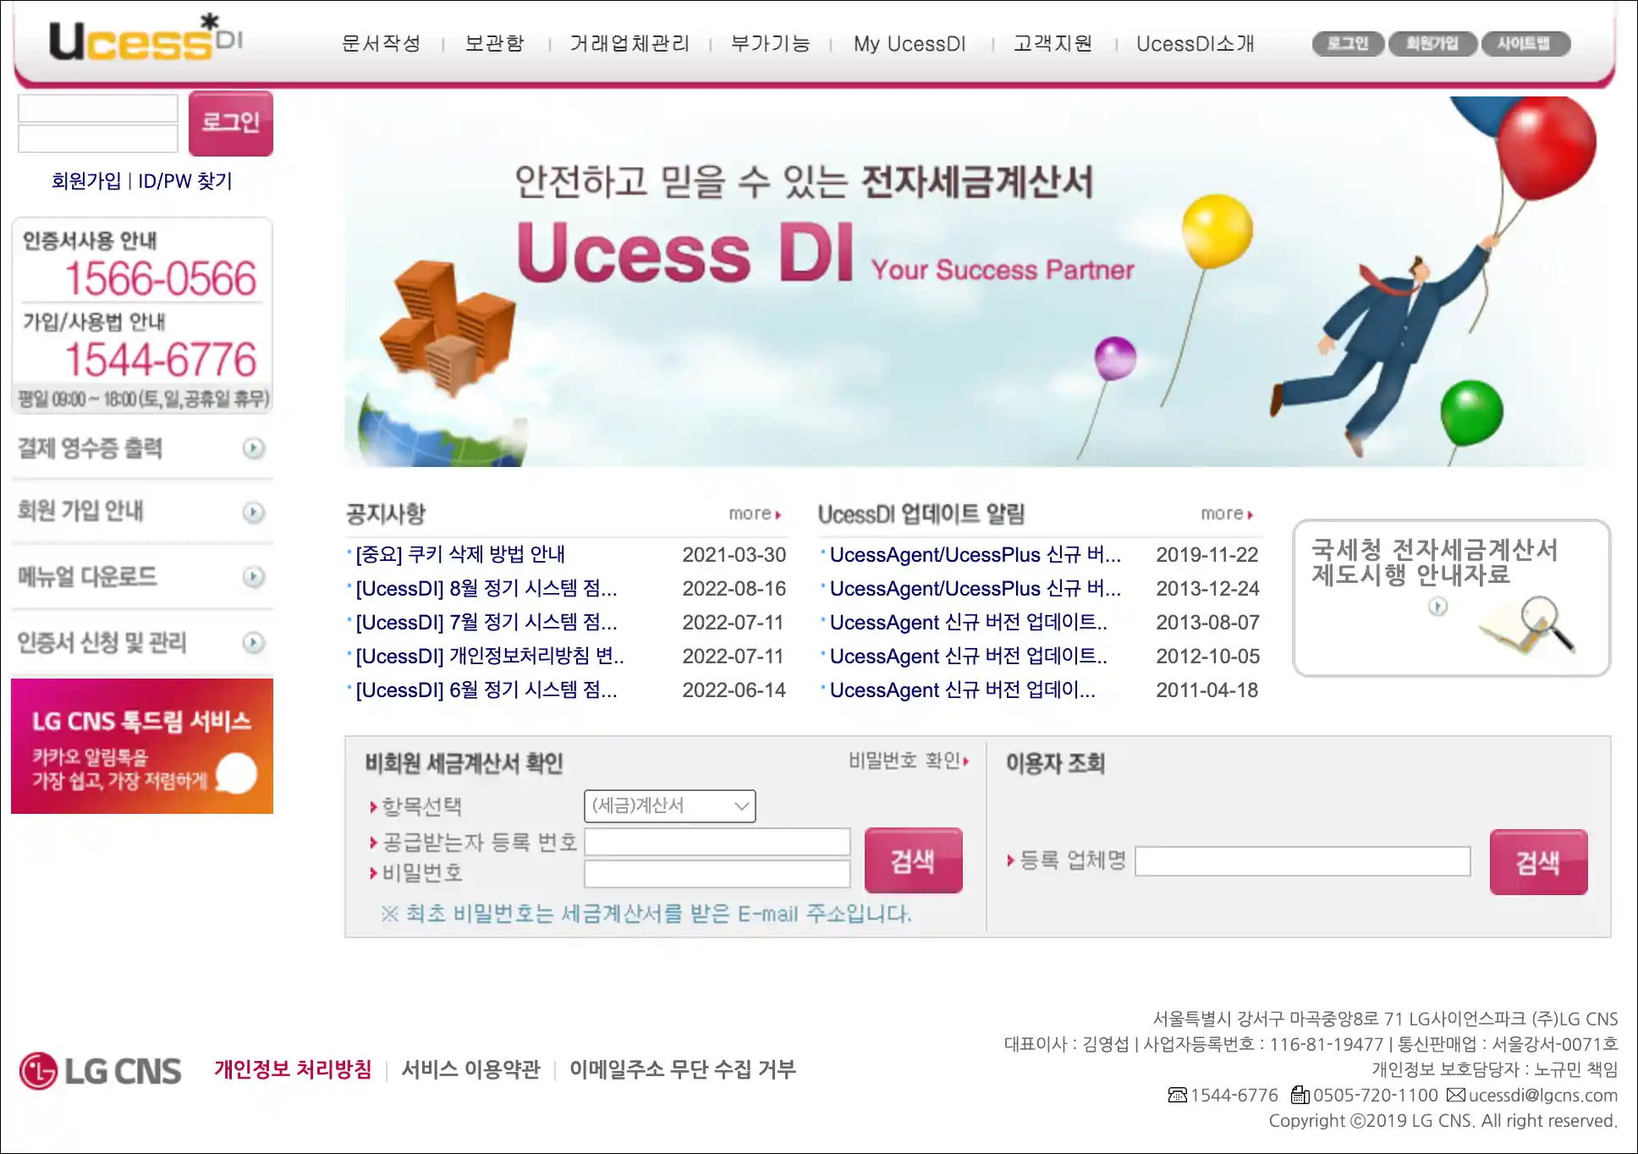Viewport: 1638px width, 1154px height.
Task: Click the gray 사이트맵 pill button
Action: click(x=1525, y=44)
